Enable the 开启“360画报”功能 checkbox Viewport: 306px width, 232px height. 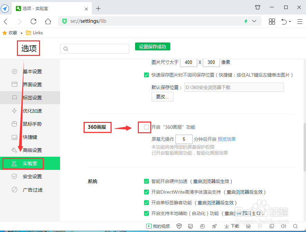point(146,127)
